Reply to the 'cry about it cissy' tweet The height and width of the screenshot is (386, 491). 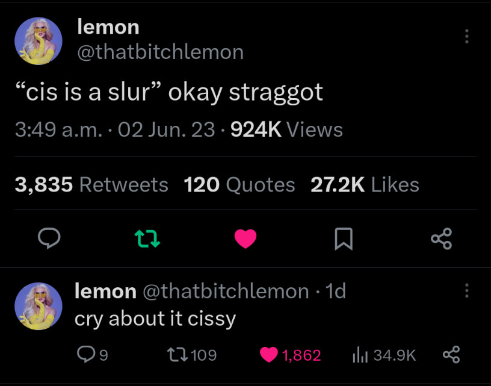(93, 355)
